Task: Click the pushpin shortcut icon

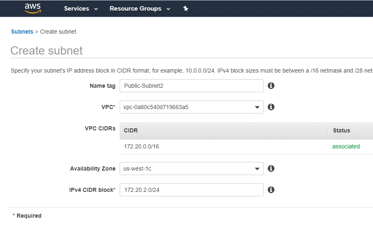Action: (185, 9)
